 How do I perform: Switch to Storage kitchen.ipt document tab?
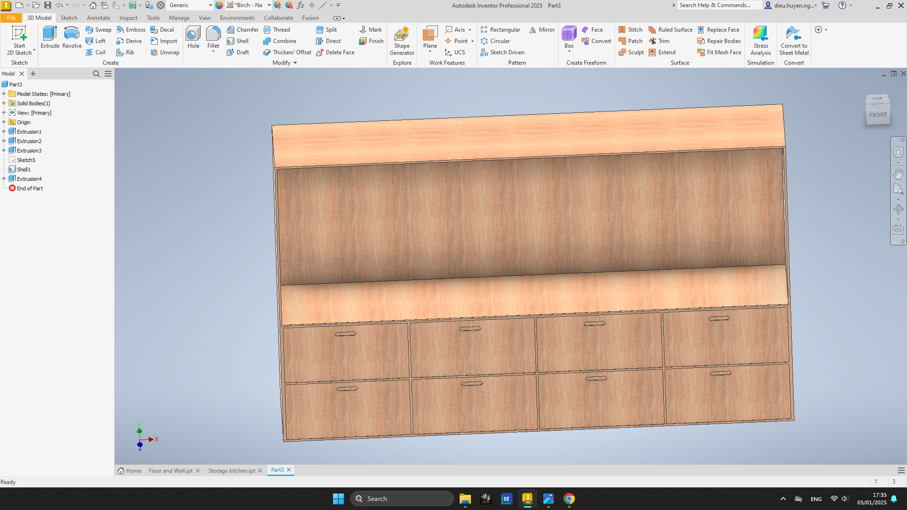coord(231,471)
